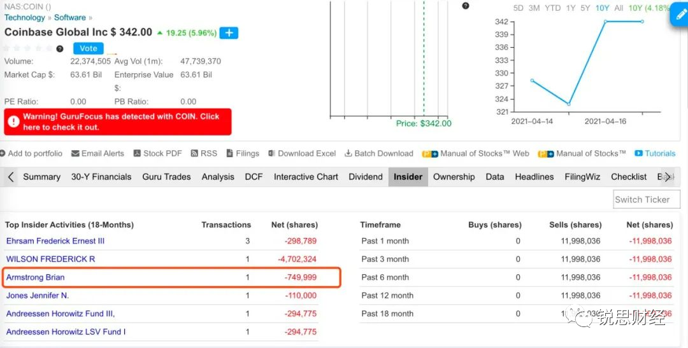Click the -4,702,324 net shares value
The image size is (688, 348).
pyautogui.click(x=297, y=259)
